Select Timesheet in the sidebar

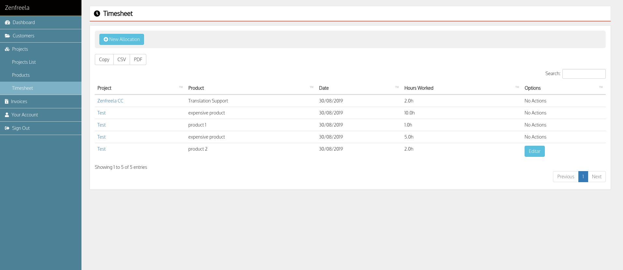(x=22, y=88)
